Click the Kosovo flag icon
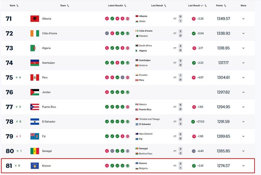Screen dimensions: 261x175 click(35, 166)
